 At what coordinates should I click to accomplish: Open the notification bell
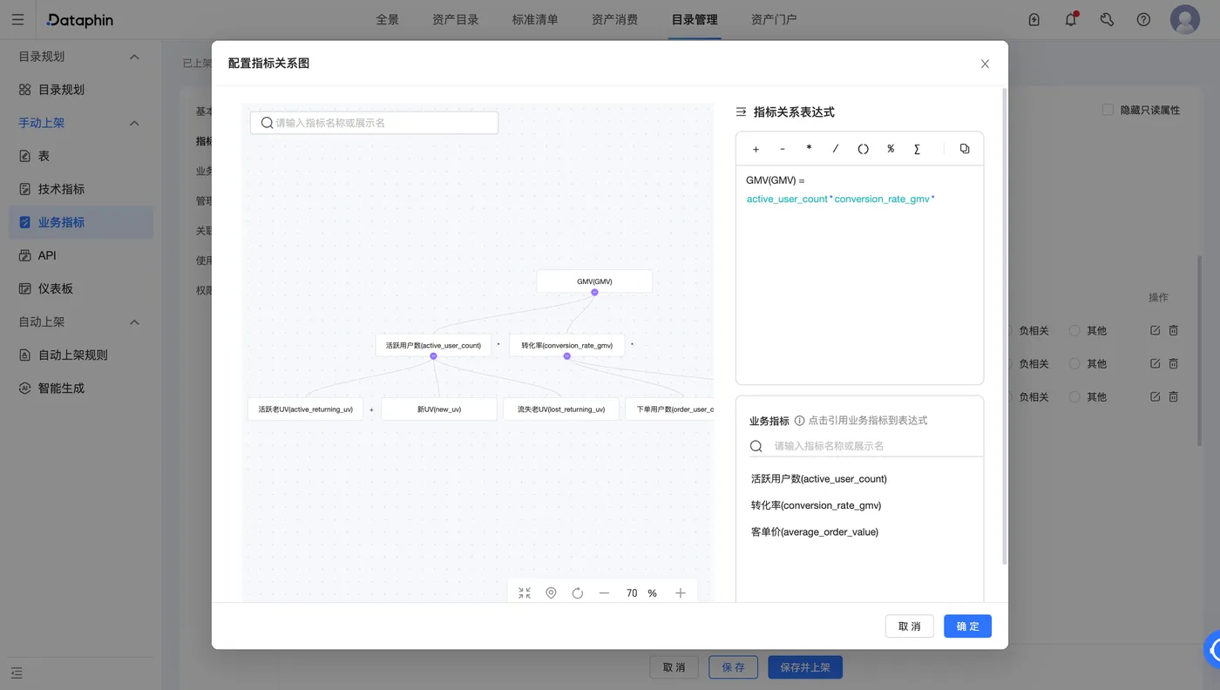pyautogui.click(x=1071, y=19)
